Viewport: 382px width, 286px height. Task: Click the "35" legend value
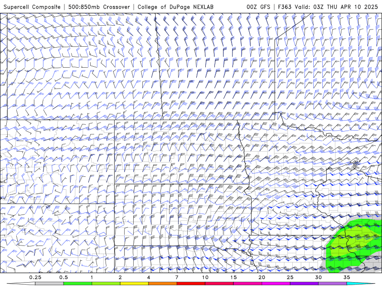tap(347, 277)
